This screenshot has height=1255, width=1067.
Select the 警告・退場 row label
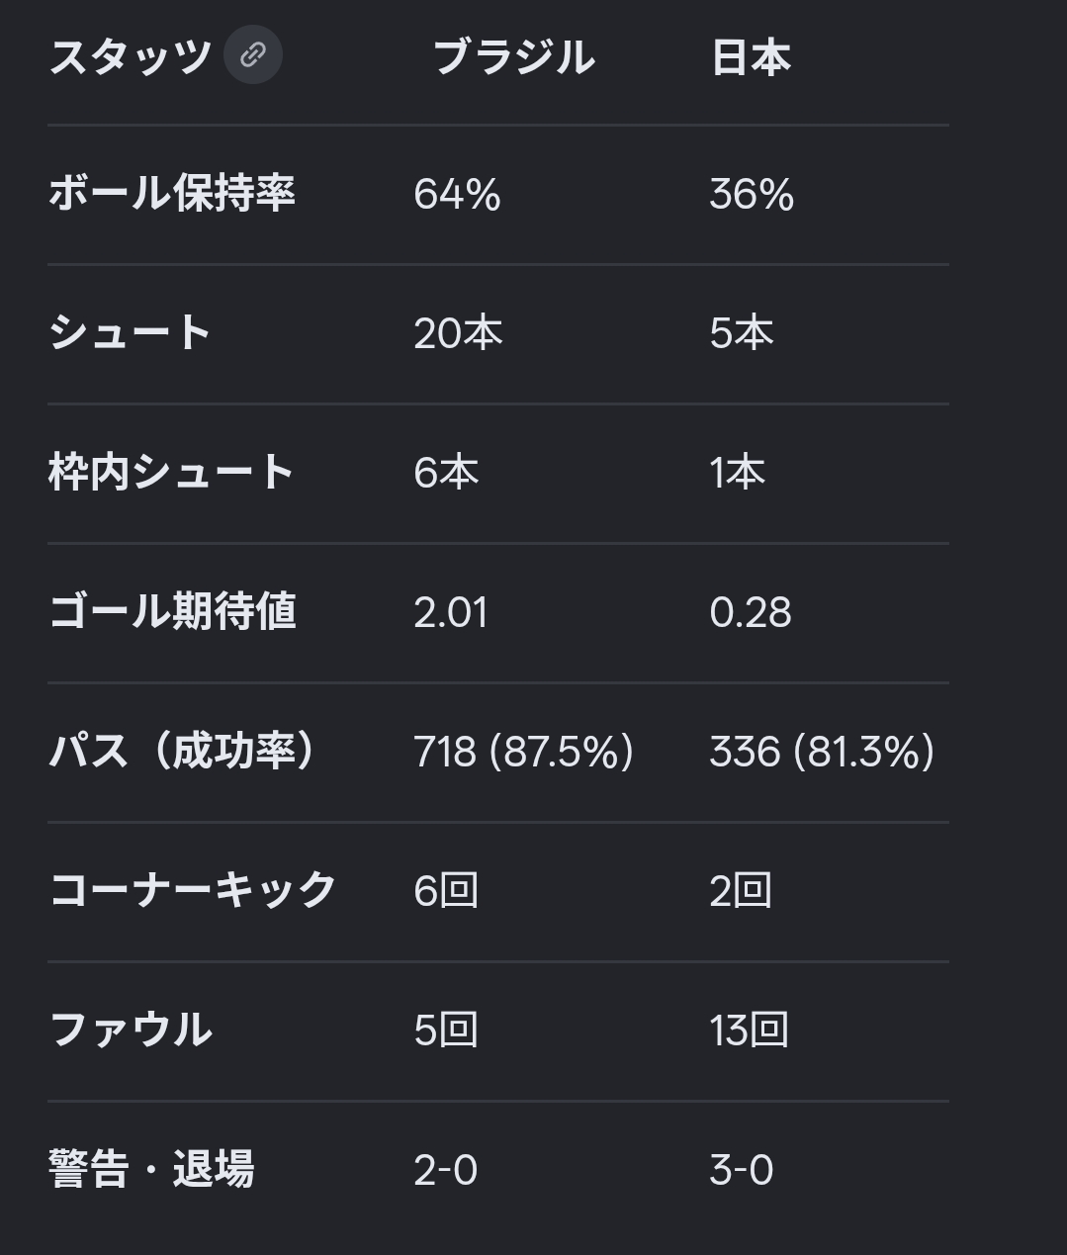(151, 1169)
